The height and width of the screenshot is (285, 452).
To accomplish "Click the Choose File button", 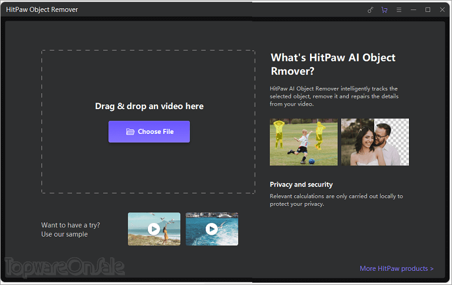I will coord(149,132).
